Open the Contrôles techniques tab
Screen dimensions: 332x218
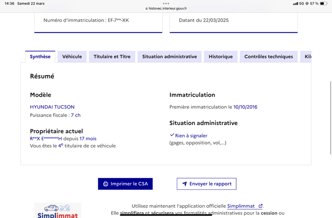coord(269,56)
